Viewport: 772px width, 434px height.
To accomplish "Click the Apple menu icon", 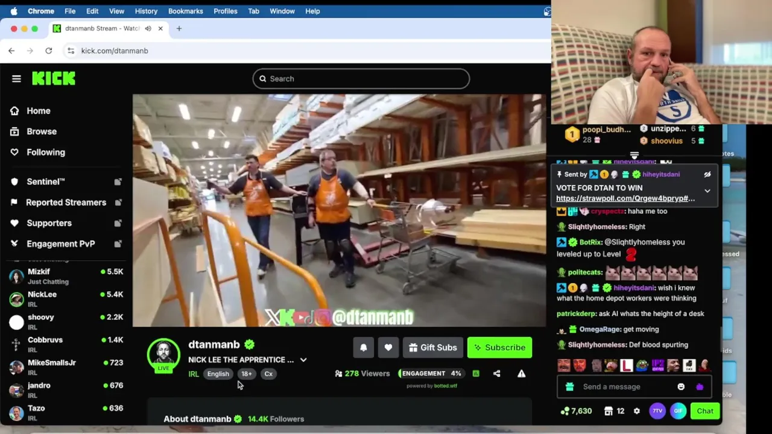I will (x=13, y=11).
